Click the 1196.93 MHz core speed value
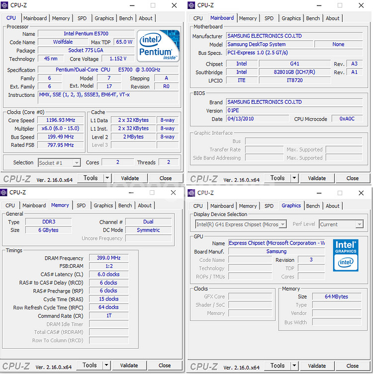Viewport: 373px width, 375px height. [x=61, y=120]
